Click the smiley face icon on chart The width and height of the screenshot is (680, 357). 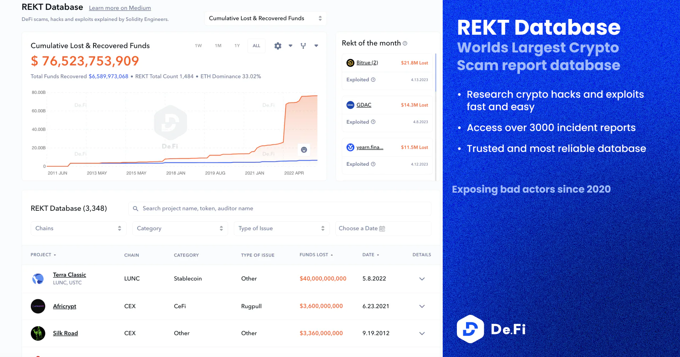pyautogui.click(x=304, y=150)
